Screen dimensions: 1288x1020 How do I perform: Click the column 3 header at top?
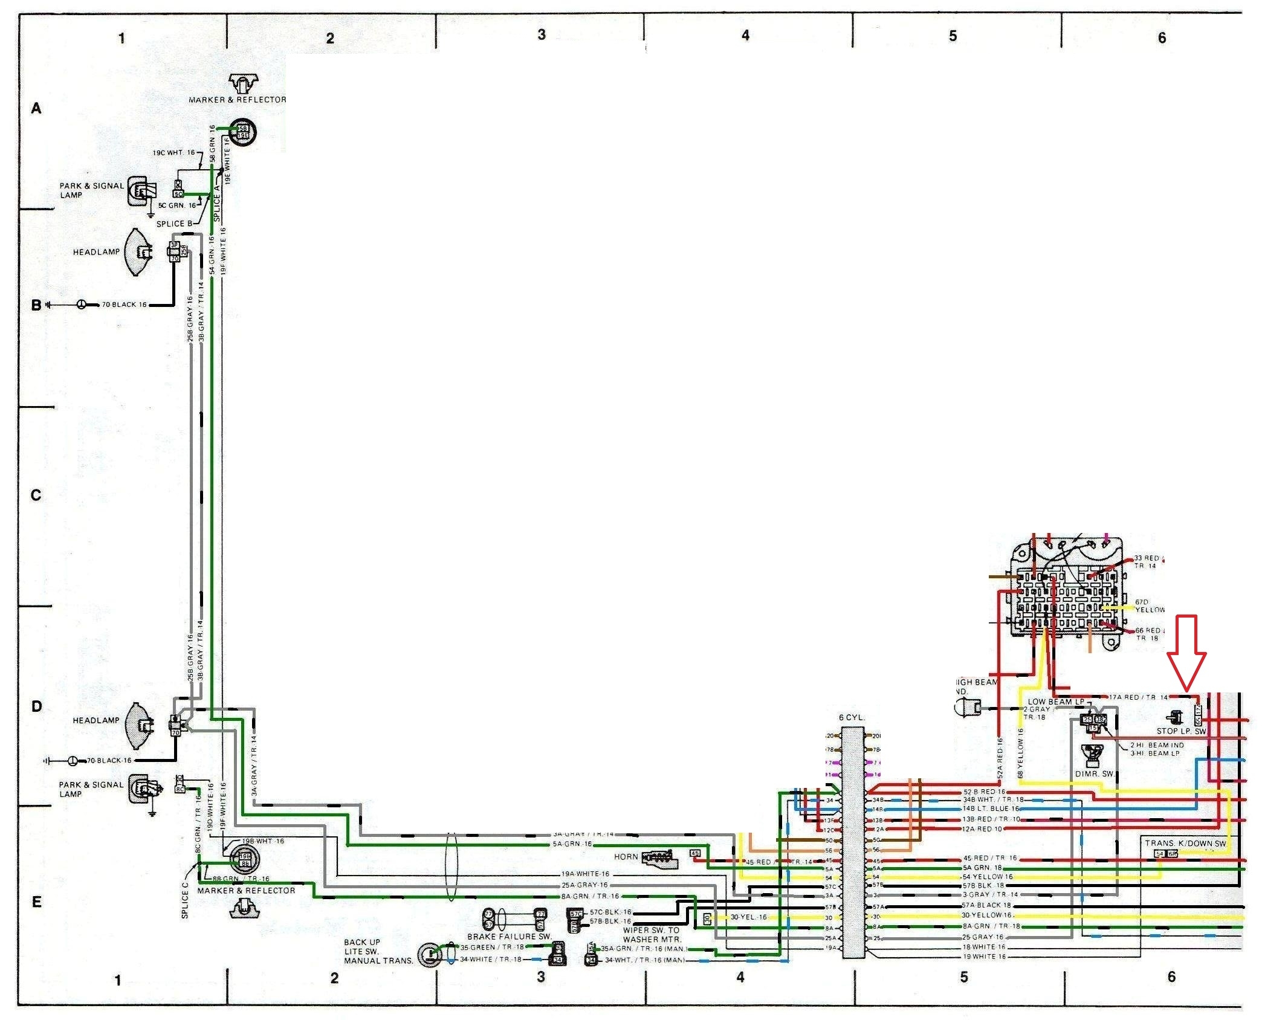(541, 35)
